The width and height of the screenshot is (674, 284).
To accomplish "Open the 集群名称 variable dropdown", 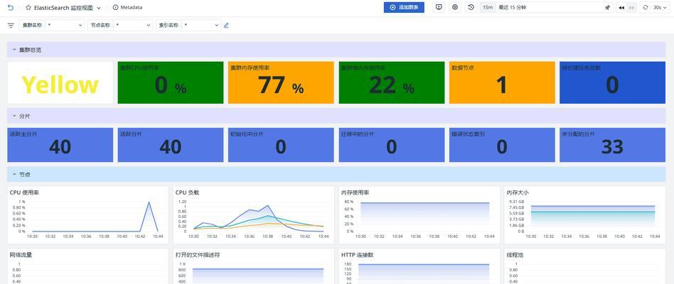I will point(65,26).
